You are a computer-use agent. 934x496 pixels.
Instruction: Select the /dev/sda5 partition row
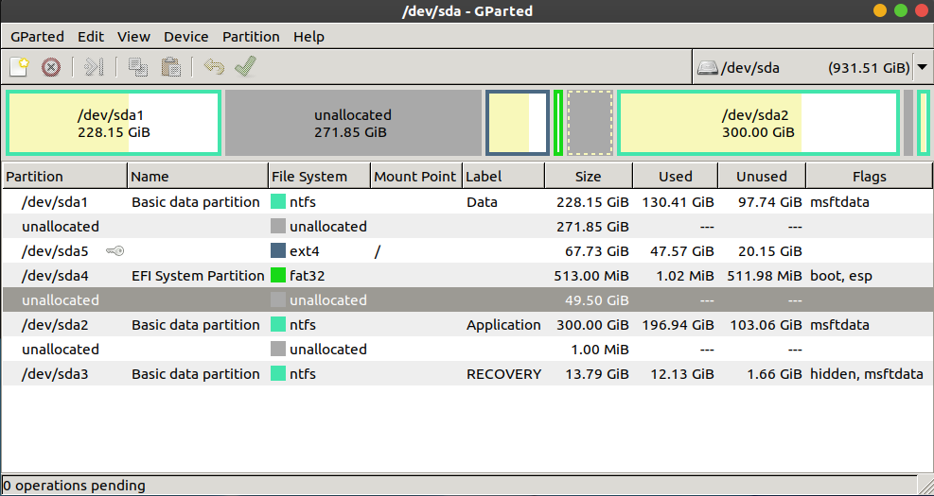pos(467,251)
